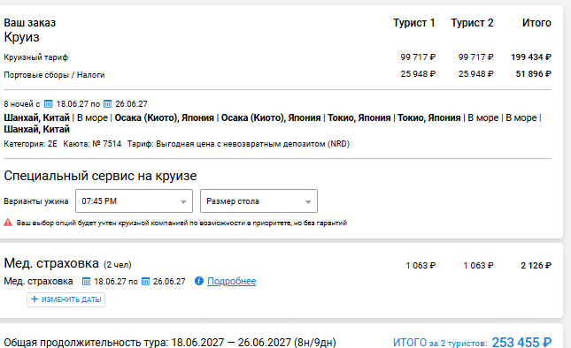Click the ИТОГО за 2 туристов label

tap(440, 343)
